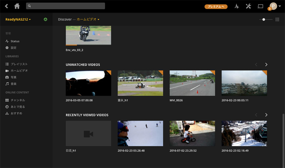Open チャンネル under Online Content
The width and height of the screenshot is (285, 168).
17,100
